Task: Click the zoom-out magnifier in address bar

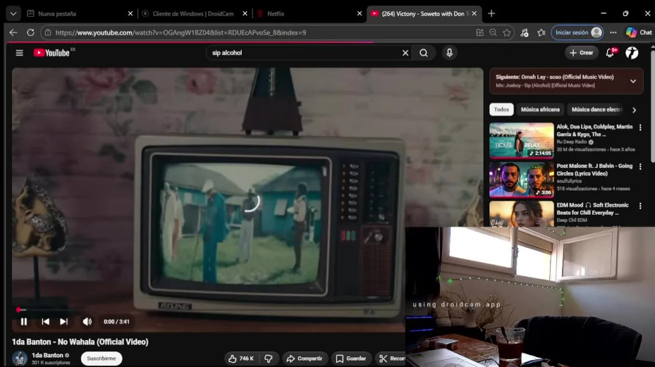Action: [493, 32]
